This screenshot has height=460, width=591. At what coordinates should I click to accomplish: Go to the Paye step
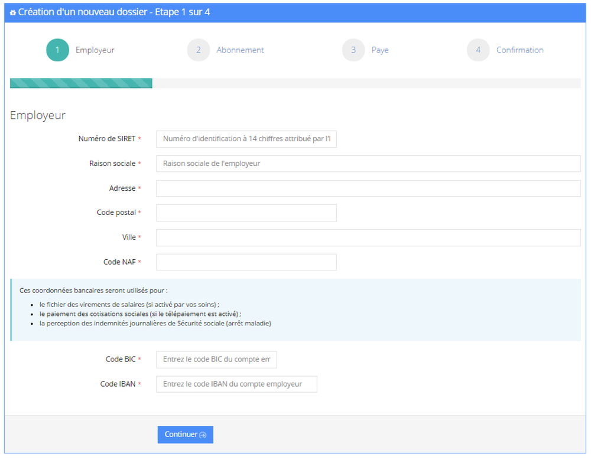pos(380,50)
